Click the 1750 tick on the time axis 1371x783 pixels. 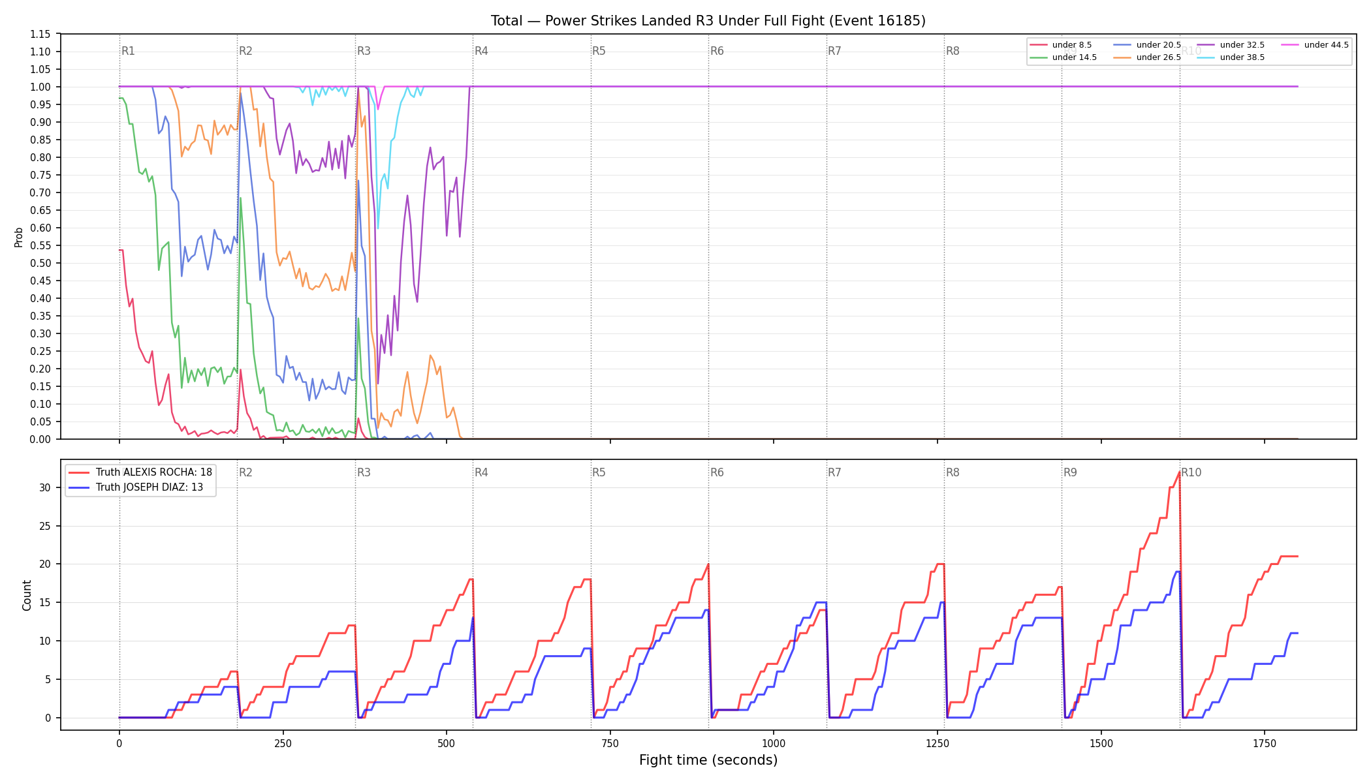tap(1265, 743)
